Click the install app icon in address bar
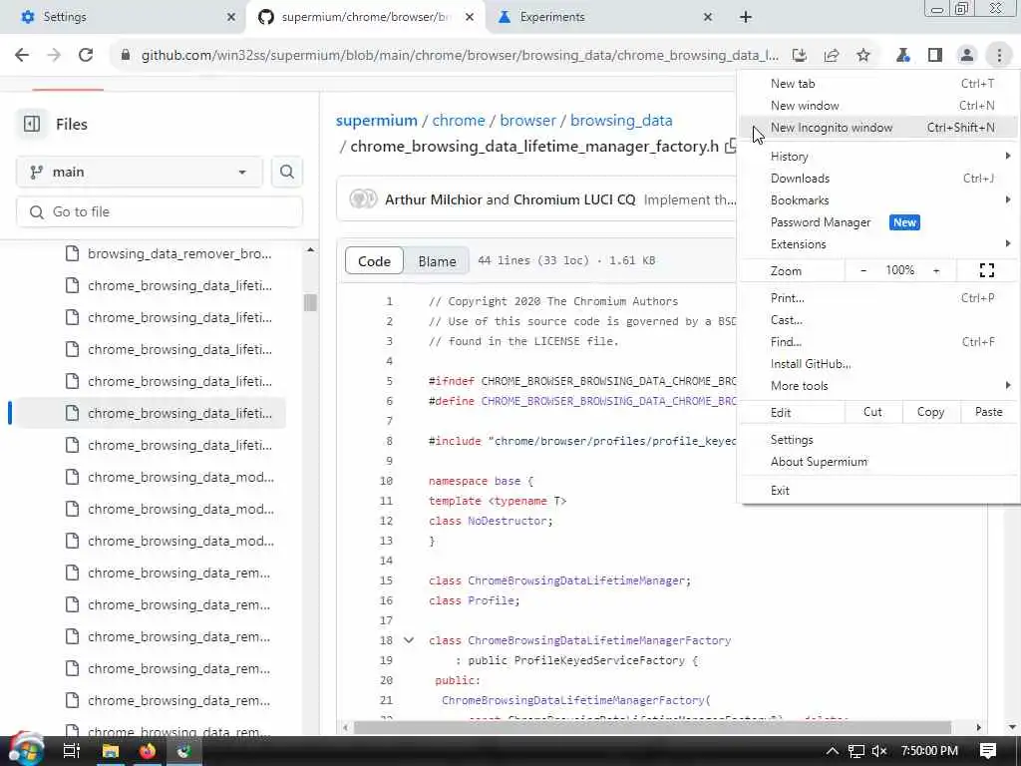The image size is (1021, 766). (x=800, y=56)
